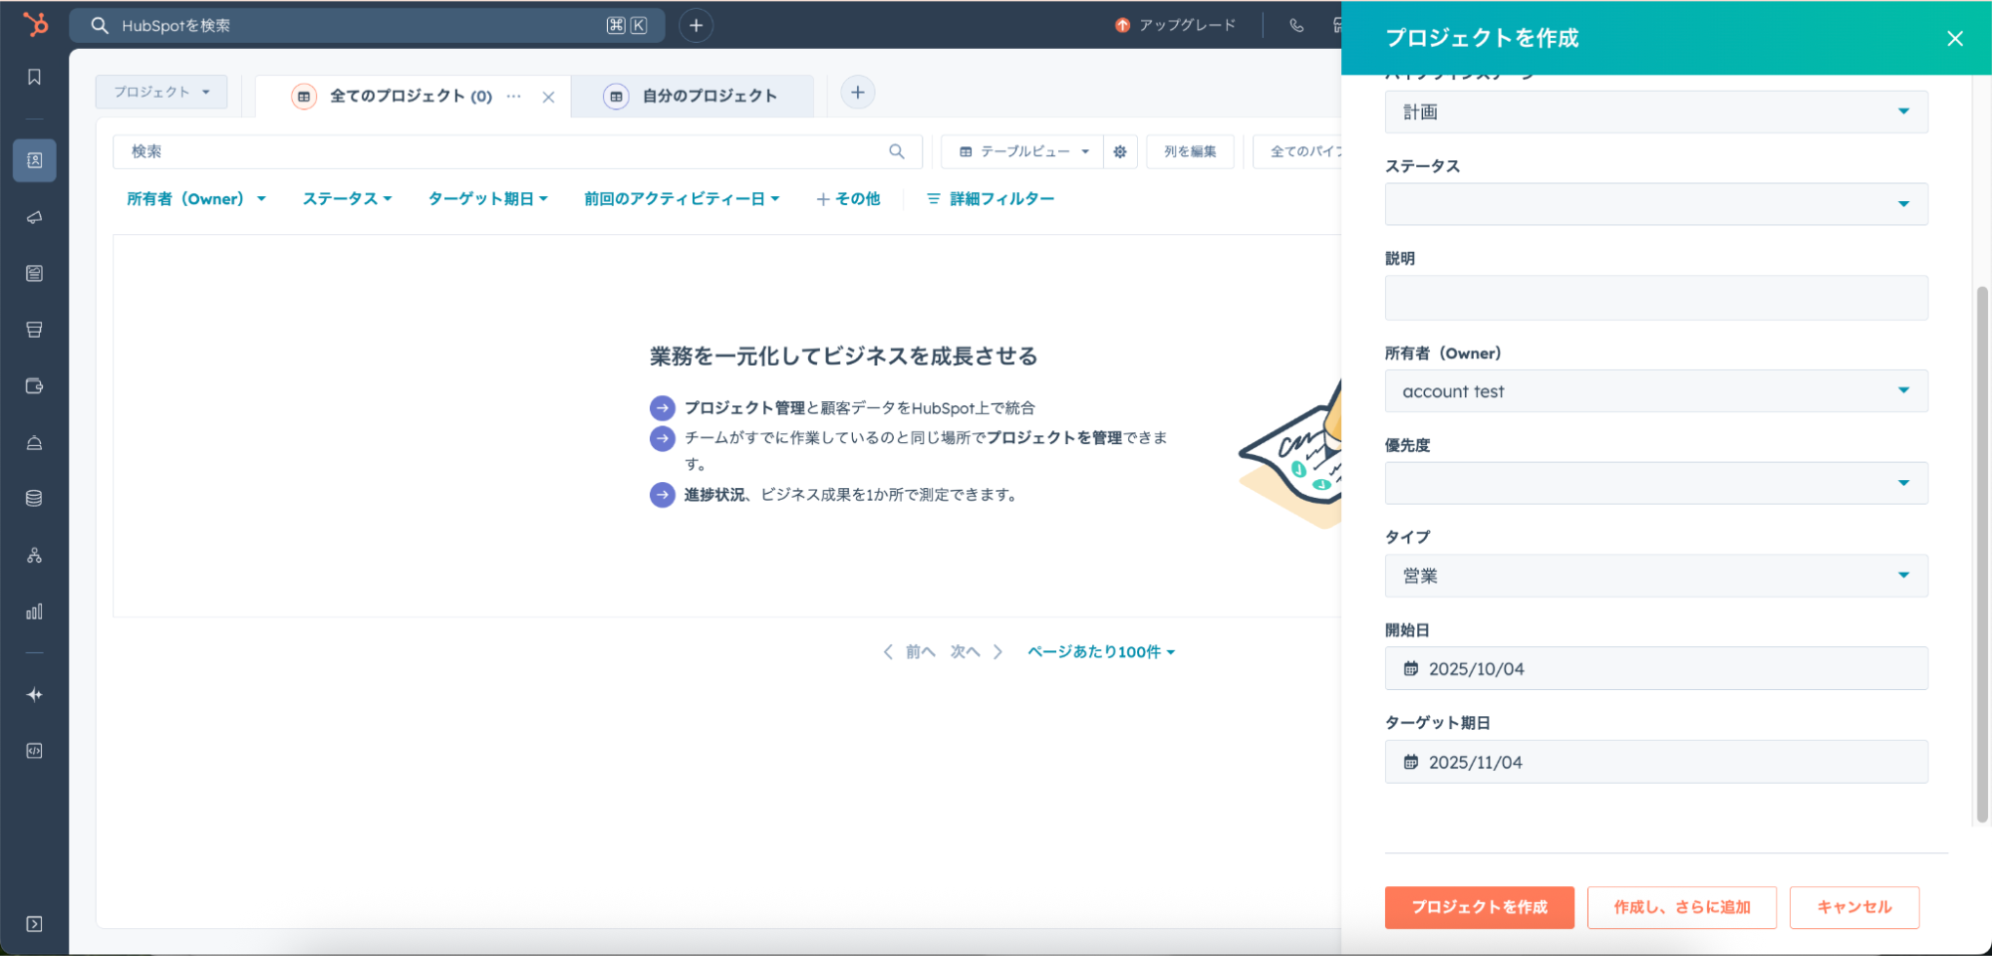Click the プロジェクトを作成 orange button
Image resolution: width=1992 pixels, height=957 pixels.
click(1479, 907)
